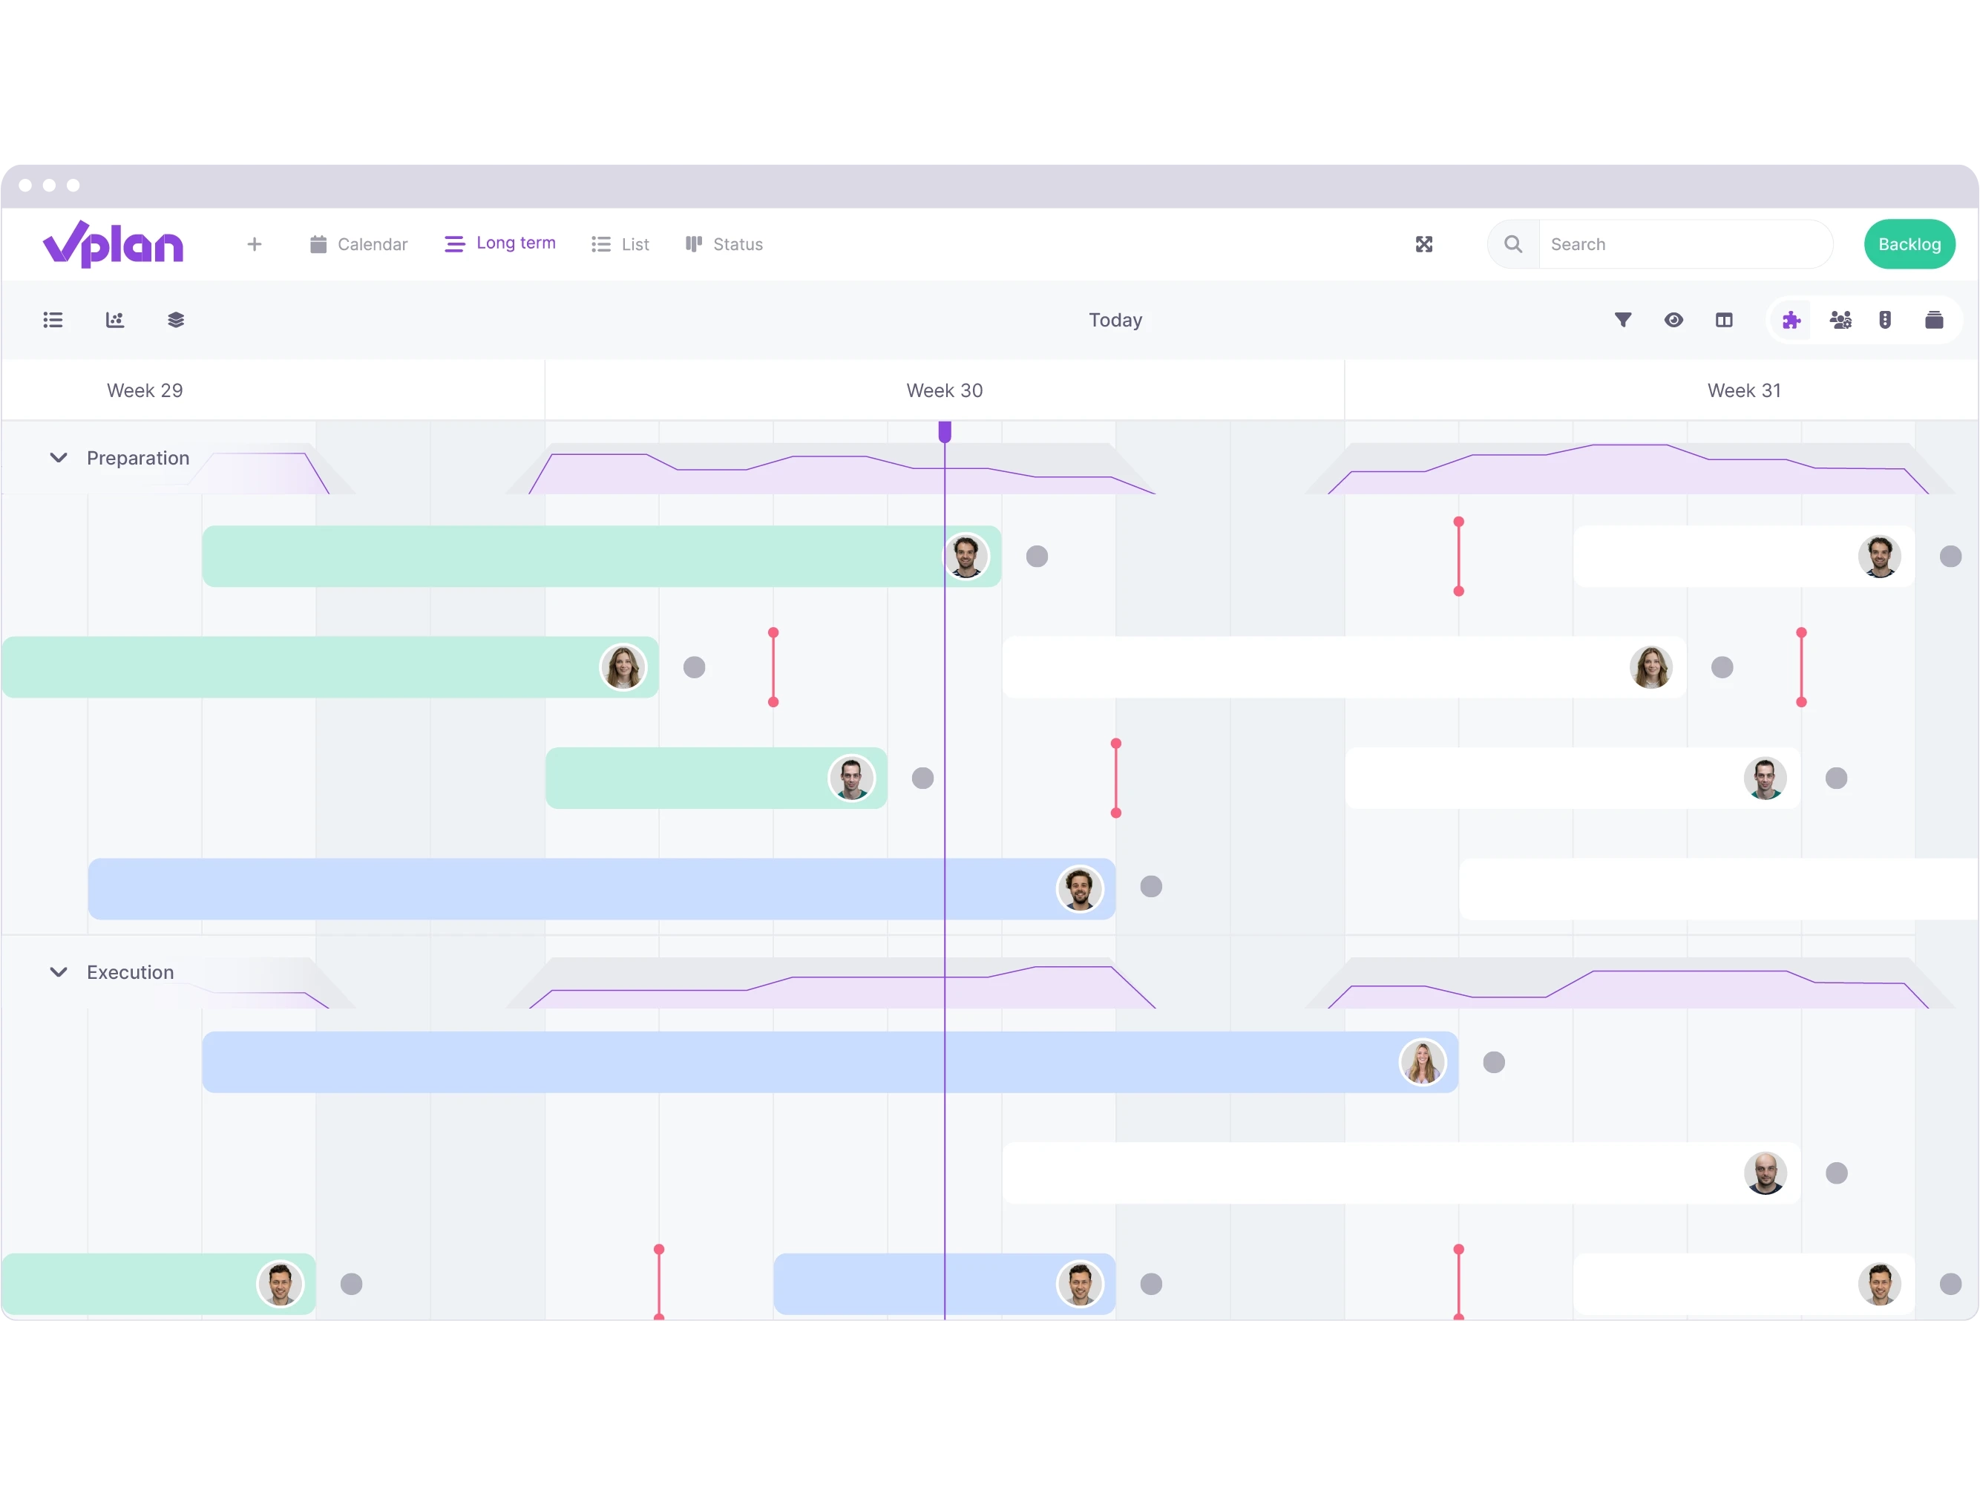The image size is (1980, 1485).
Task: Collapse the Execution section
Action: [59, 971]
